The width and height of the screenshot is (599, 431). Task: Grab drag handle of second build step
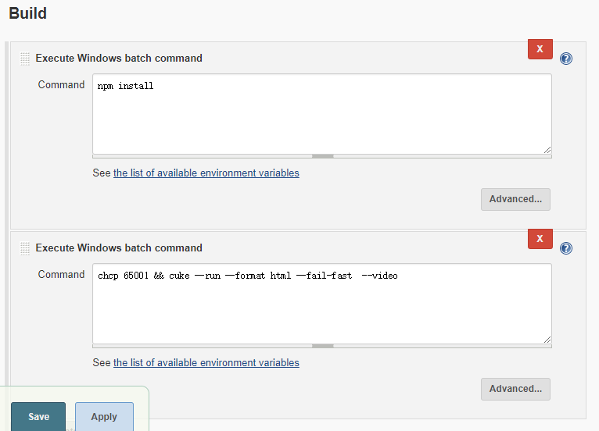[x=25, y=248]
